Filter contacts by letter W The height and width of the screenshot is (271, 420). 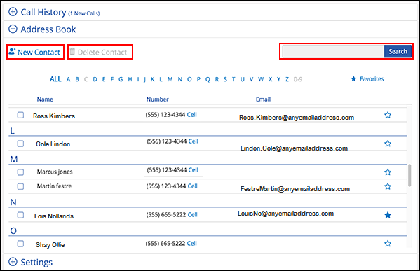pos(261,79)
